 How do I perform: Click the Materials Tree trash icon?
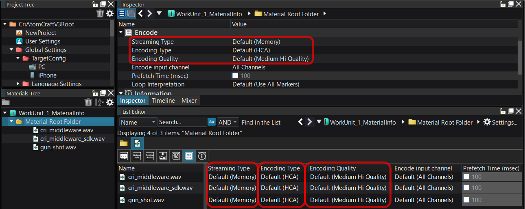point(88,102)
